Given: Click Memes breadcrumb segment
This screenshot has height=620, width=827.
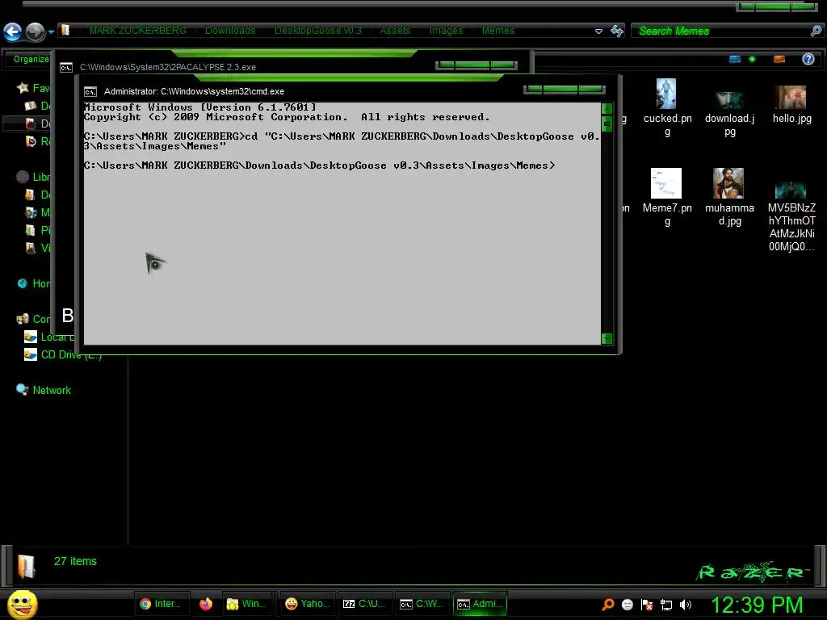Looking at the screenshot, I should 497,31.
